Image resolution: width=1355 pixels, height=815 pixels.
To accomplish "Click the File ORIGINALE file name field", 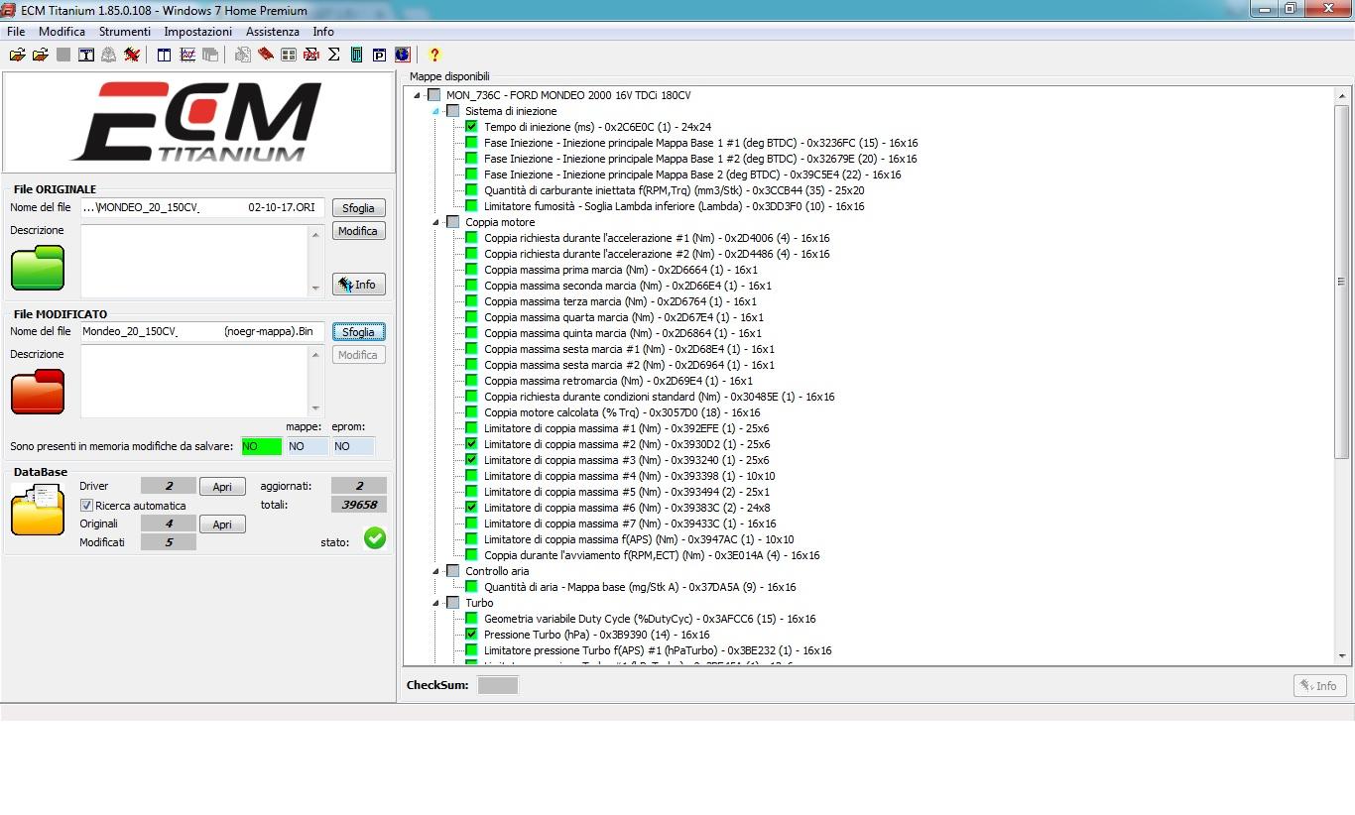I will point(202,208).
